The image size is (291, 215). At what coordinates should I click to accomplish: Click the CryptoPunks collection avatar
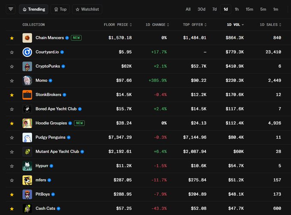[x=27, y=66]
